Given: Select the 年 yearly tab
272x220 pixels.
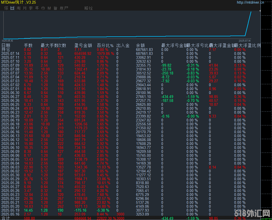Looking at the screenshot, I should coord(37,8).
